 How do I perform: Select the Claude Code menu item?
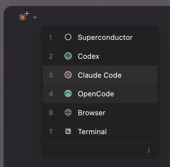coord(100,75)
